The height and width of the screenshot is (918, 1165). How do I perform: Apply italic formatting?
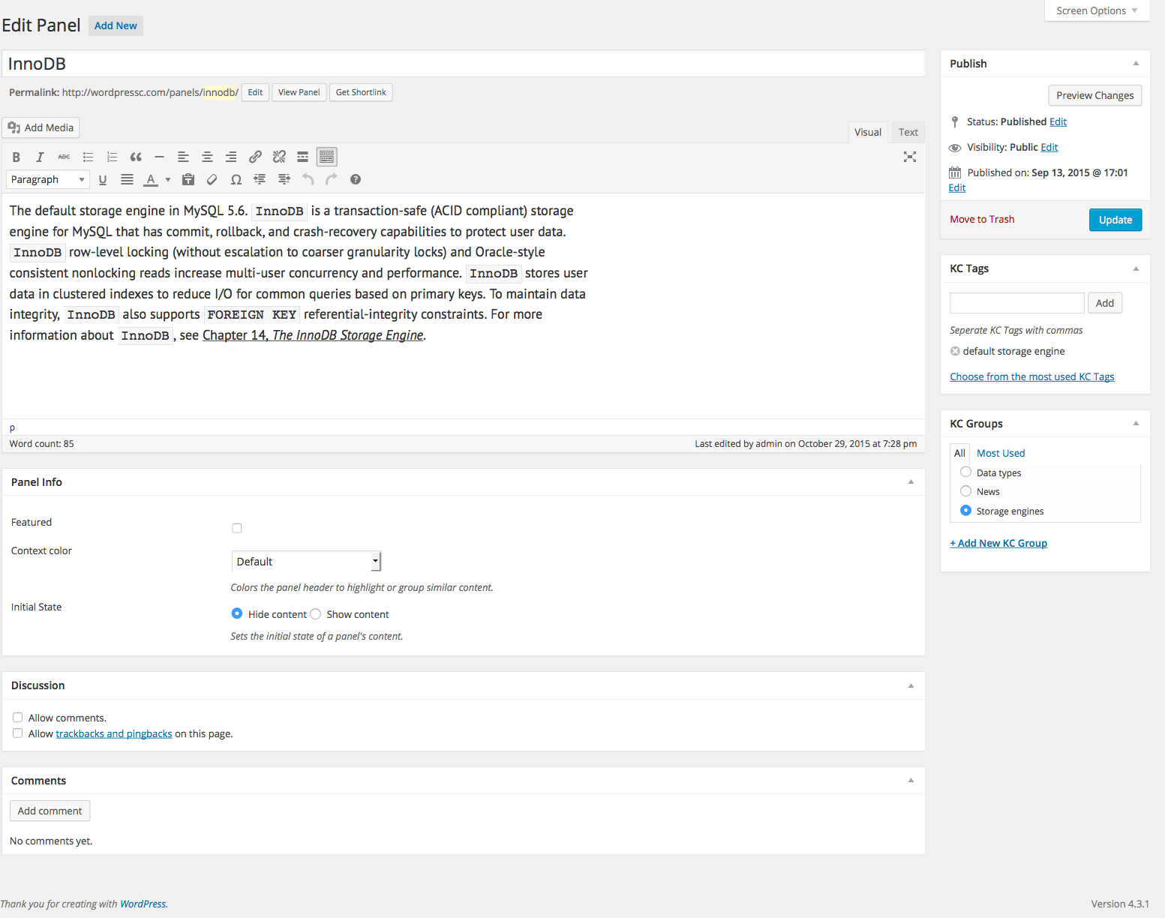click(40, 157)
